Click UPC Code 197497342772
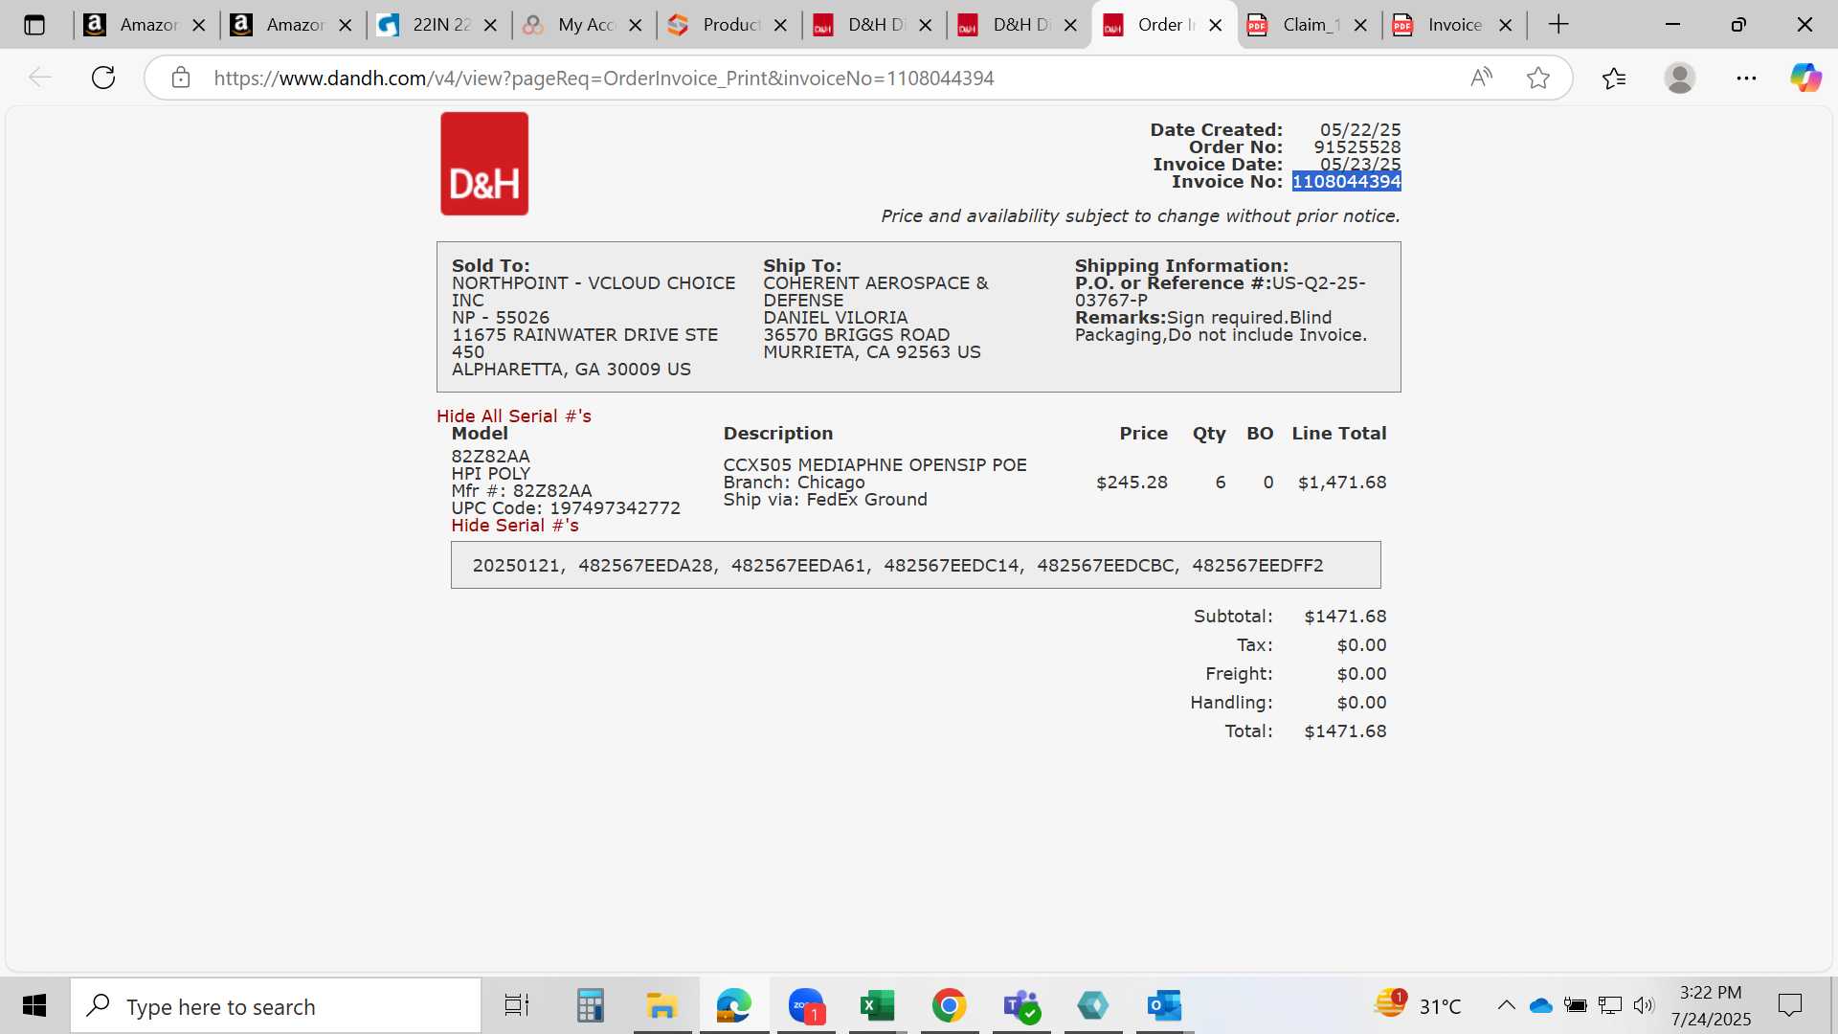 (615, 508)
